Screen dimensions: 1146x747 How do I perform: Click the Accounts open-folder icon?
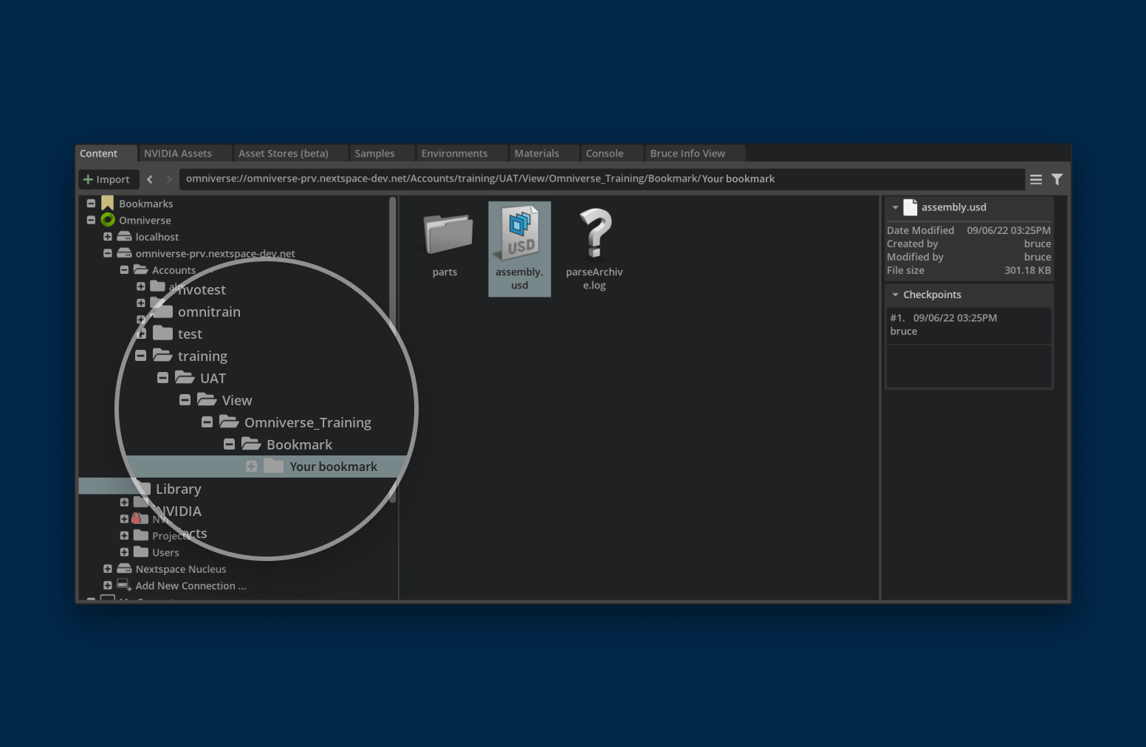coord(141,269)
